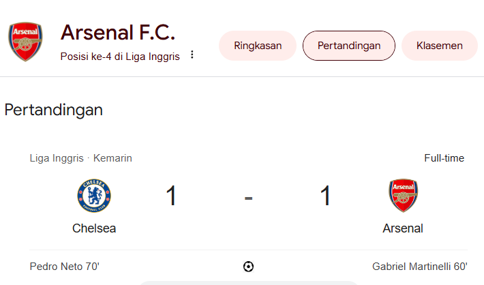The image size is (484, 285).
Task: Click the Liga Inggris league label
Action: 57,158
